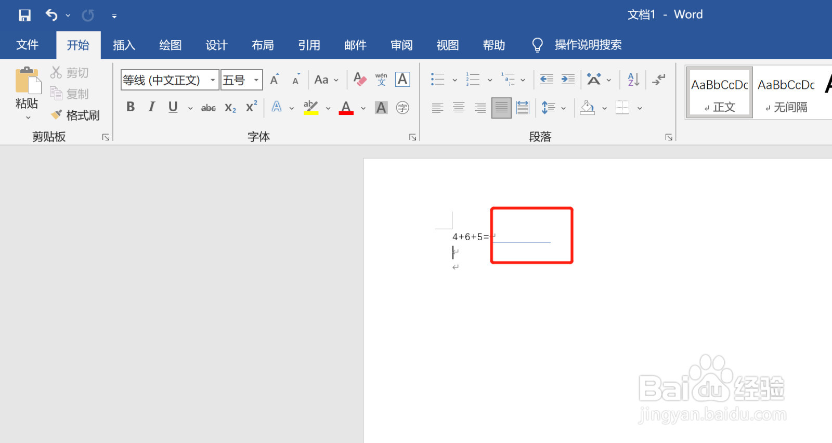Click the character border A icon

pos(402,79)
